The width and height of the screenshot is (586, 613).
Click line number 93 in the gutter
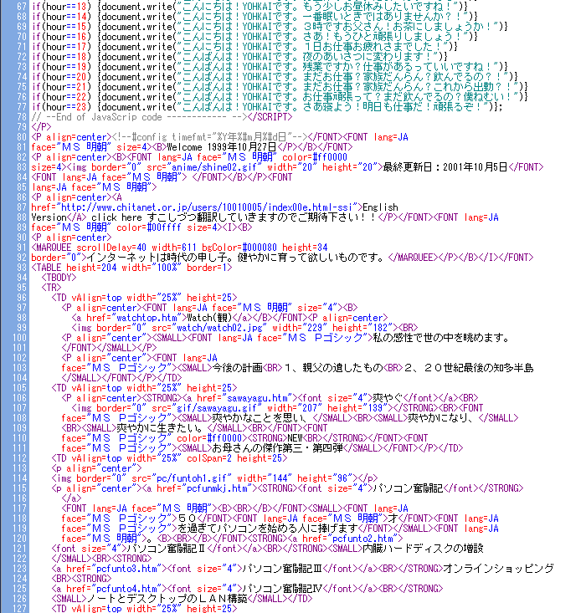click(x=22, y=268)
